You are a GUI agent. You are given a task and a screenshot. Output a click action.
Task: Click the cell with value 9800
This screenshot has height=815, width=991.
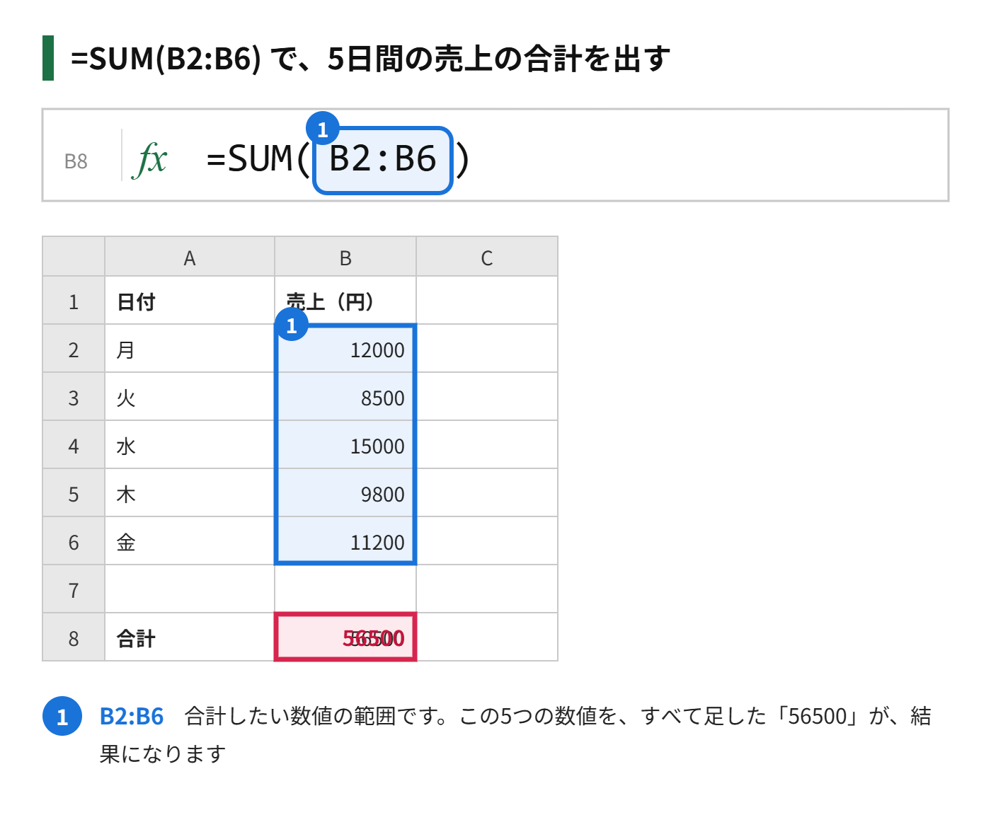click(345, 493)
